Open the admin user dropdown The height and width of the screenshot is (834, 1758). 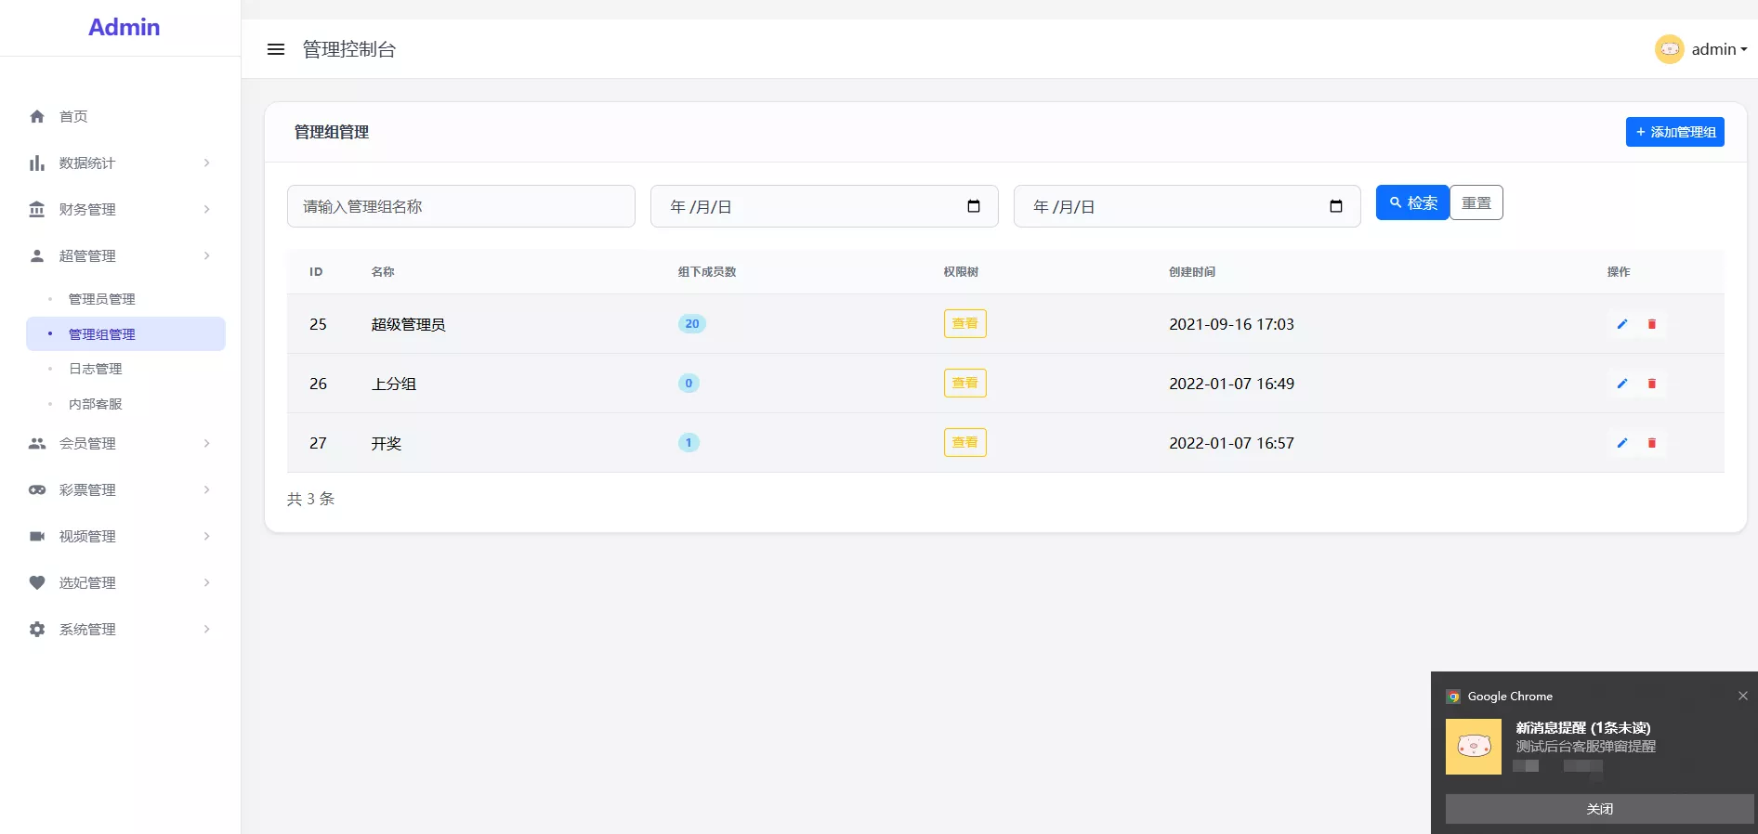pyautogui.click(x=1718, y=49)
